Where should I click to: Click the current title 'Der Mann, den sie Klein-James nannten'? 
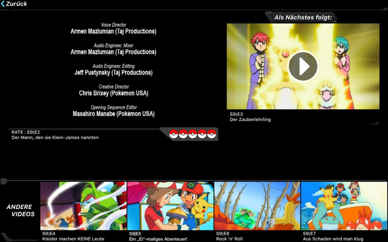[x=55, y=138]
